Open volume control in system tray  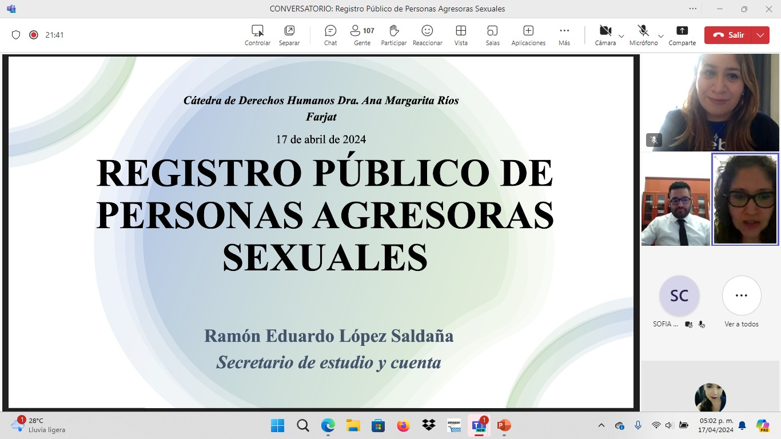coord(670,425)
